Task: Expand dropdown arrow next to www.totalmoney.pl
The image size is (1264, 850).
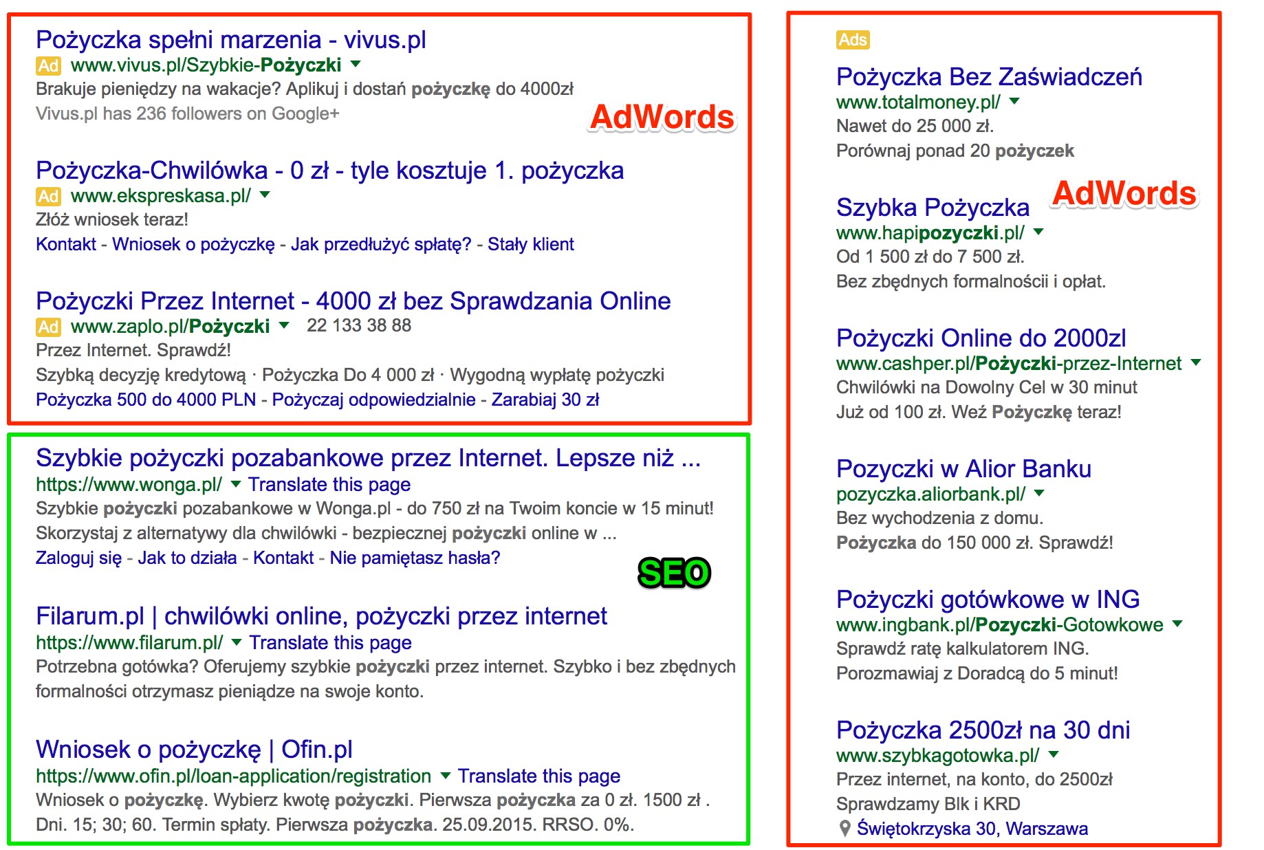Action: click(1014, 102)
